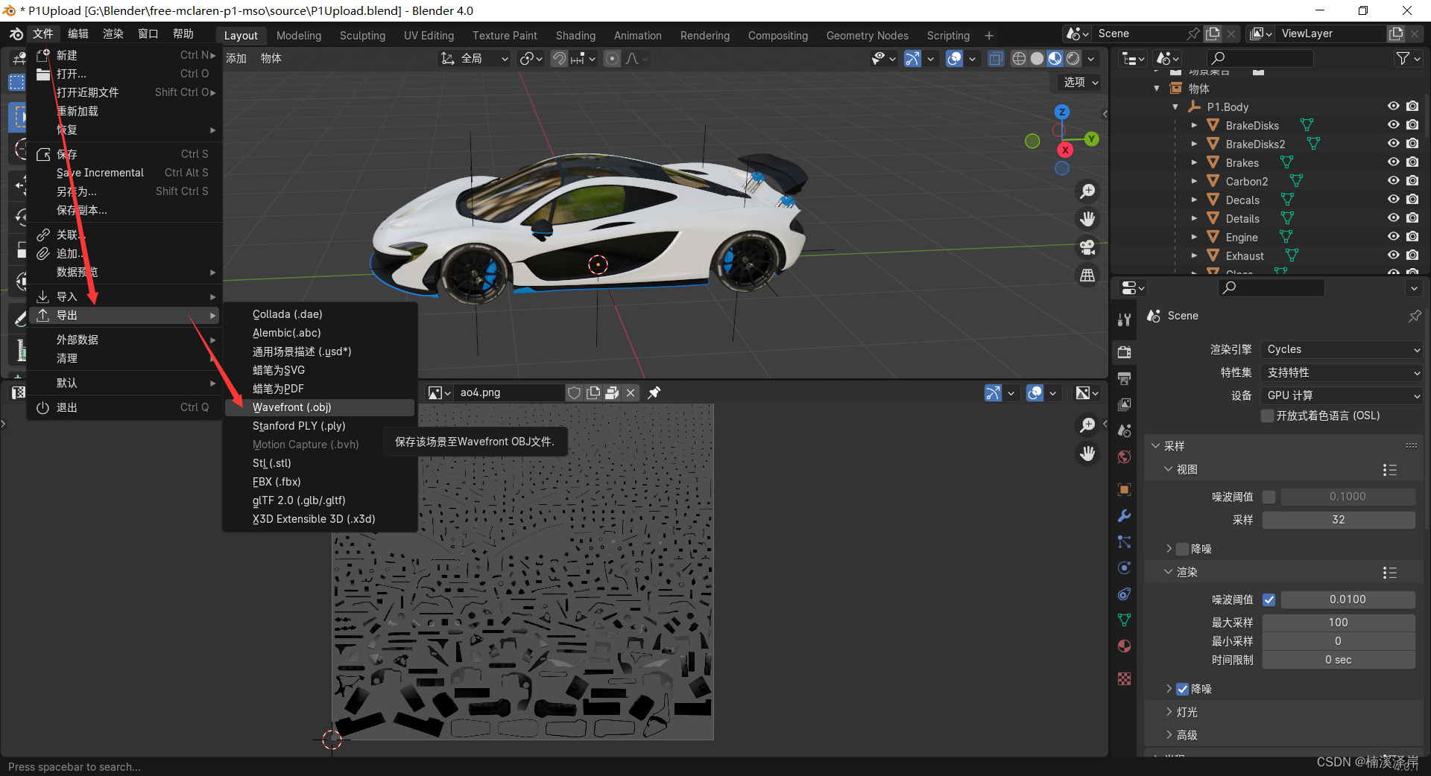
Task: Click Quit entry in File menu
Action: pyautogui.click(x=125, y=407)
